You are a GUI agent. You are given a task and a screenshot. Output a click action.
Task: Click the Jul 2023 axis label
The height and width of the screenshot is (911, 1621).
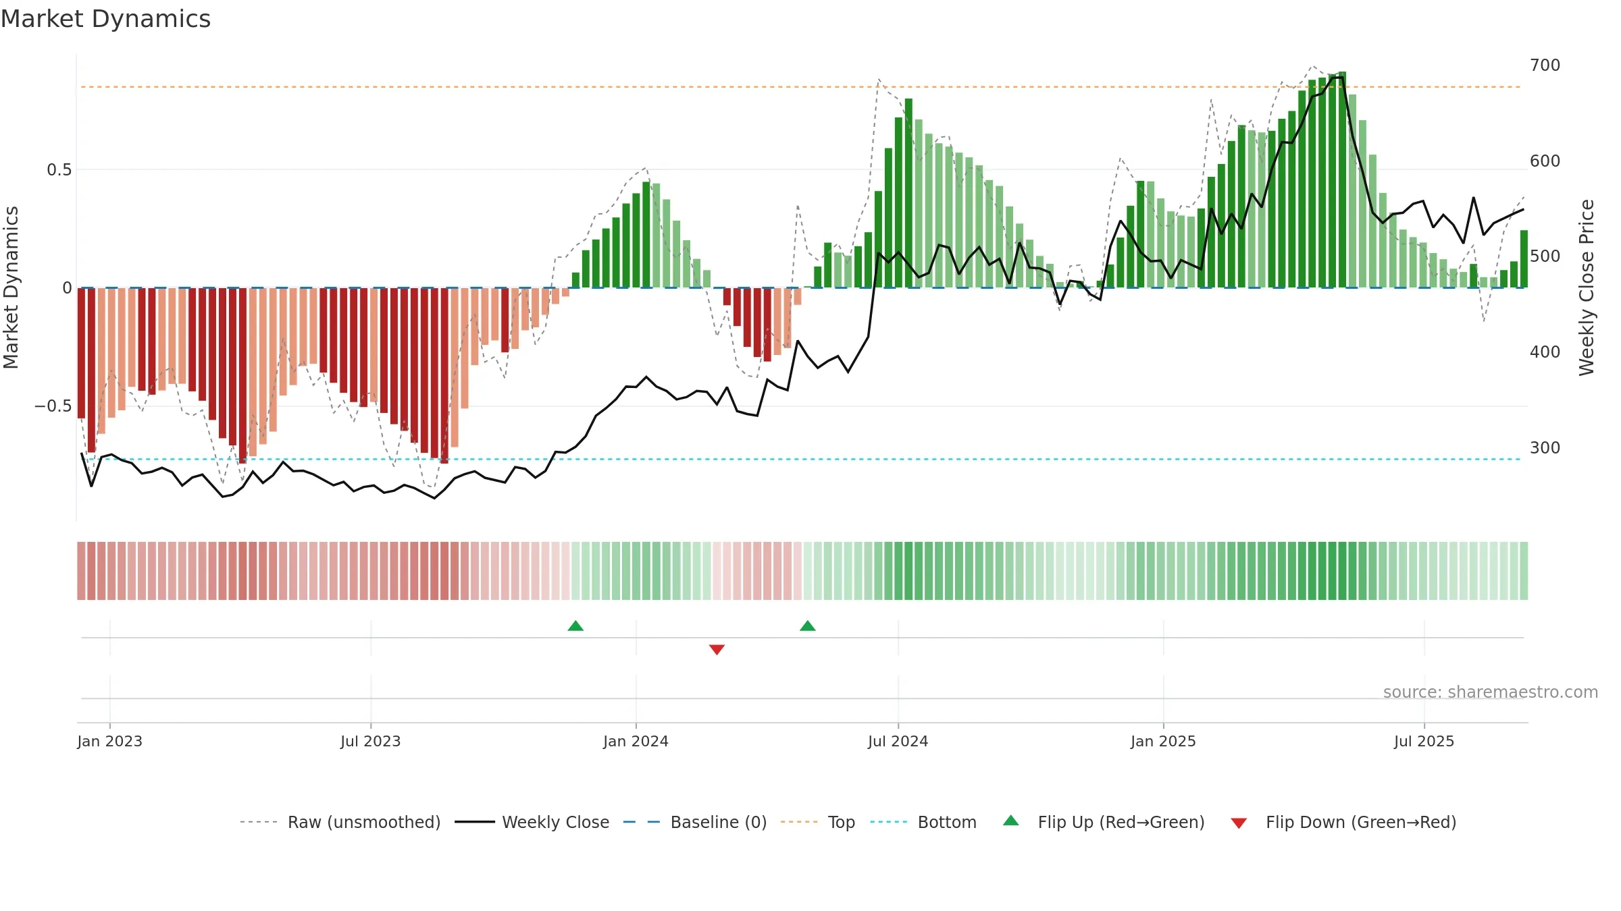(371, 741)
